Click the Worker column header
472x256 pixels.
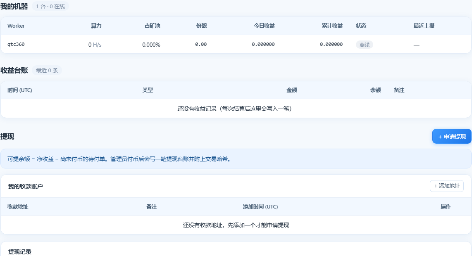16,26
